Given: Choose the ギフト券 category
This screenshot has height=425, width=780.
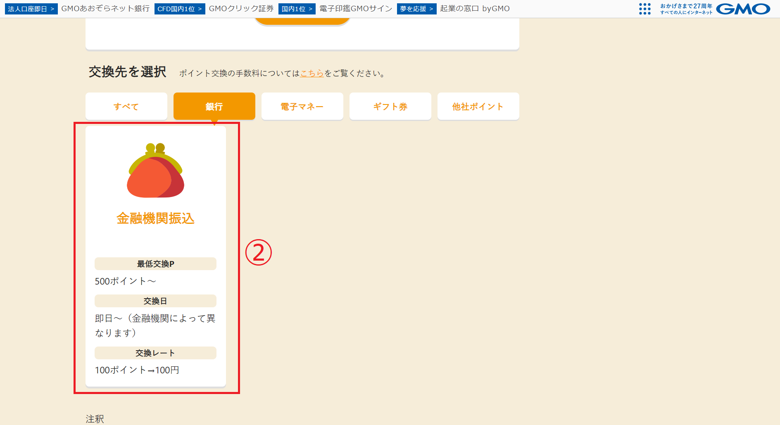Looking at the screenshot, I should point(390,106).
